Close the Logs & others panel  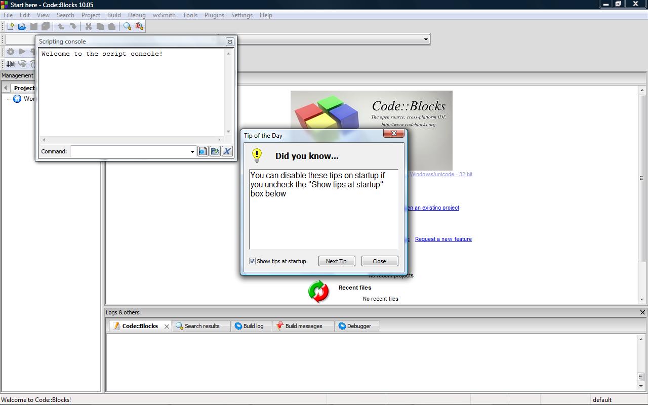pyautogui.click(x=642, y=312)
